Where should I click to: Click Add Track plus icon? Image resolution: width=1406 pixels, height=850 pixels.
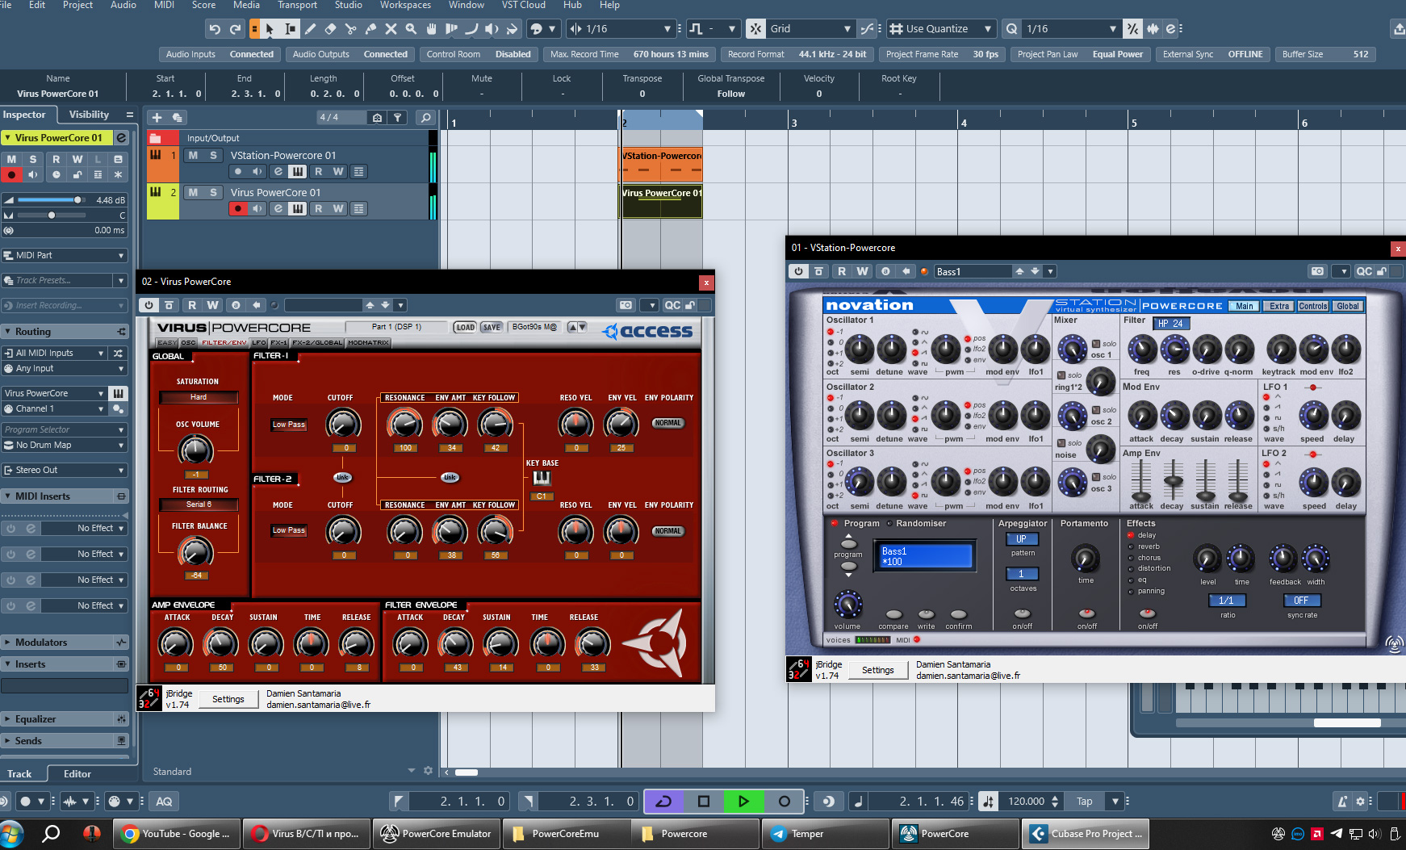157,118
